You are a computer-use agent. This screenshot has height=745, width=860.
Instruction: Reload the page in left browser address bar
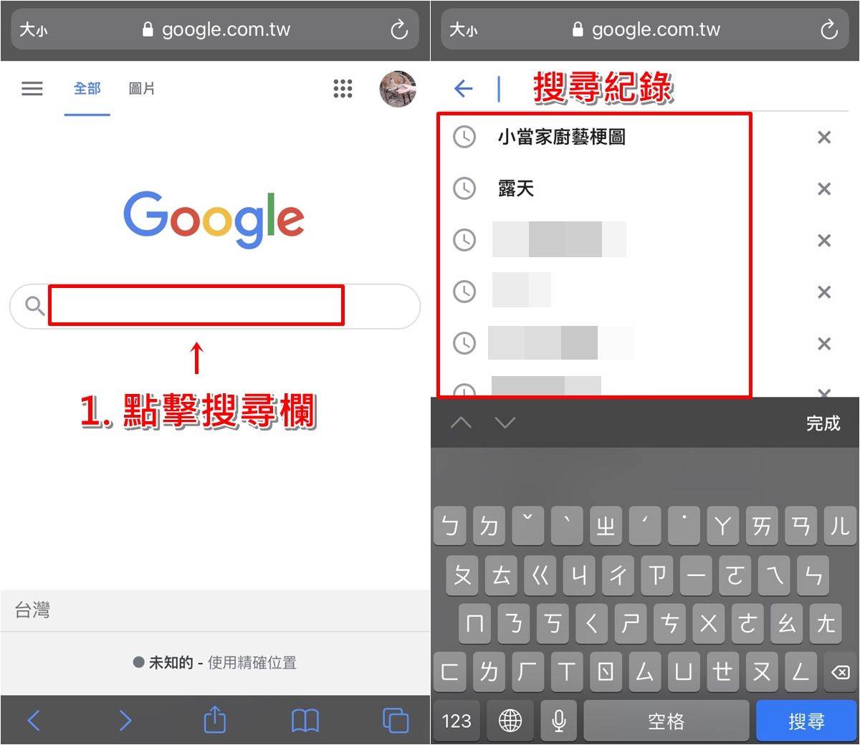point(399,29)
